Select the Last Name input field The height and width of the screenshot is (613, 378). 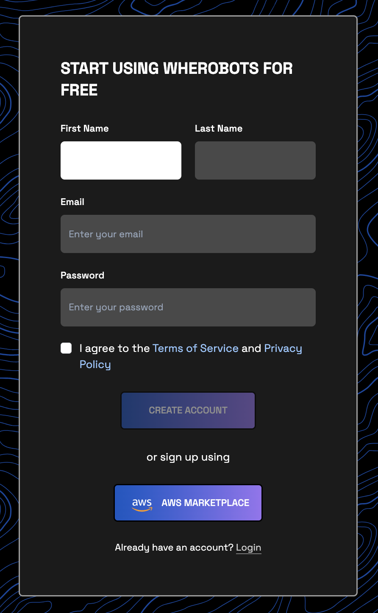tap(255, 160)
